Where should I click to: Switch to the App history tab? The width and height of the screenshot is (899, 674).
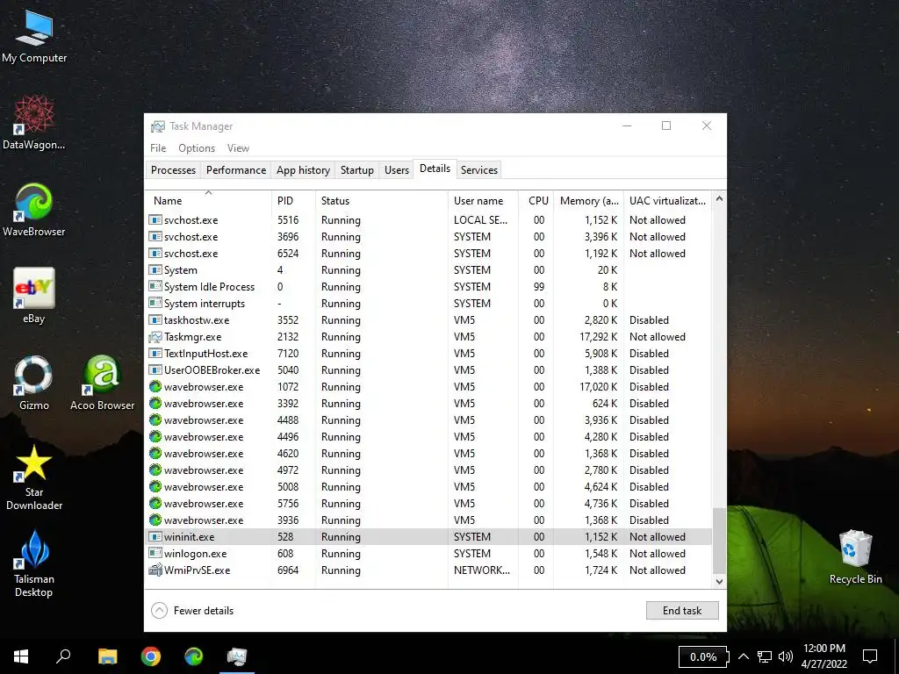tap(303, 170)
